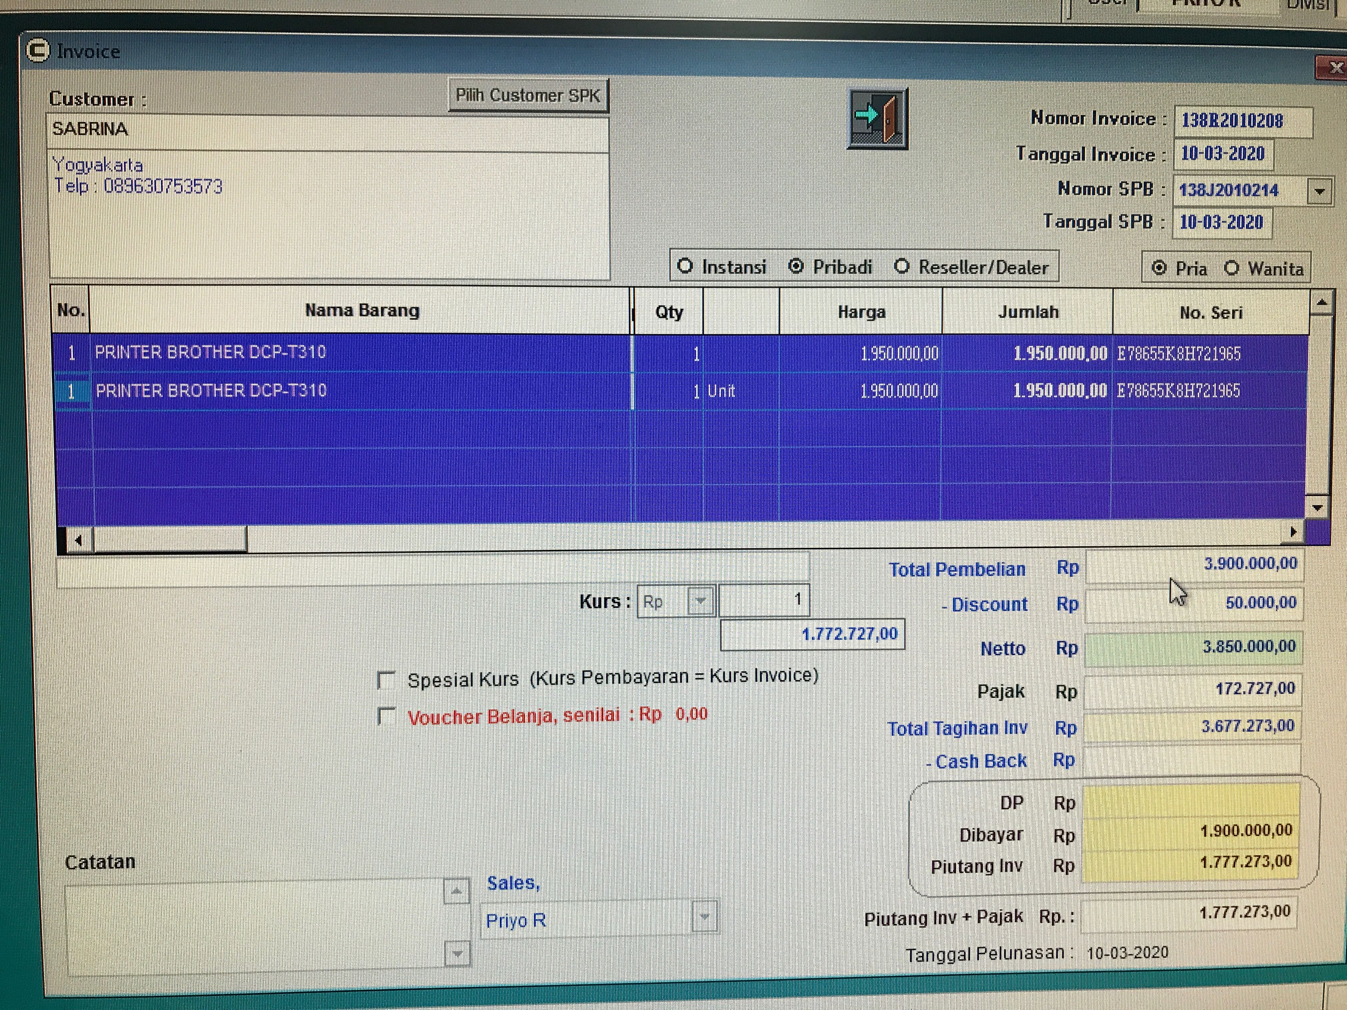Open the Nomor SPB dropdown
Image resolution: width=1347 pixels, height=1010 pixels.
(x=1319, y=191)
